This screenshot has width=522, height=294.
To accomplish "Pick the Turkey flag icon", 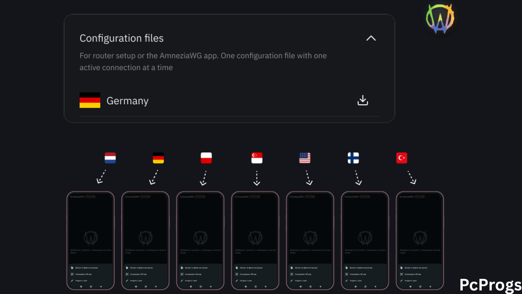I will [x=402, y=158].
